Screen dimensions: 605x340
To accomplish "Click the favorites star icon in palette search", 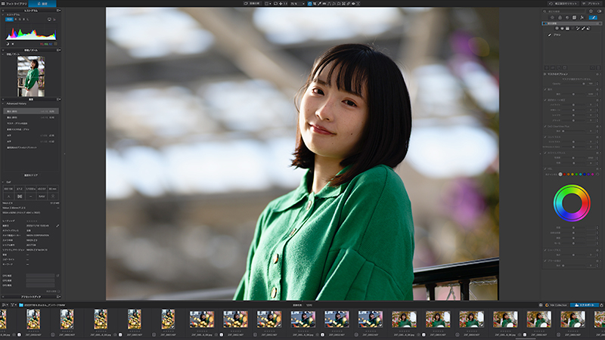I will 591,11.
